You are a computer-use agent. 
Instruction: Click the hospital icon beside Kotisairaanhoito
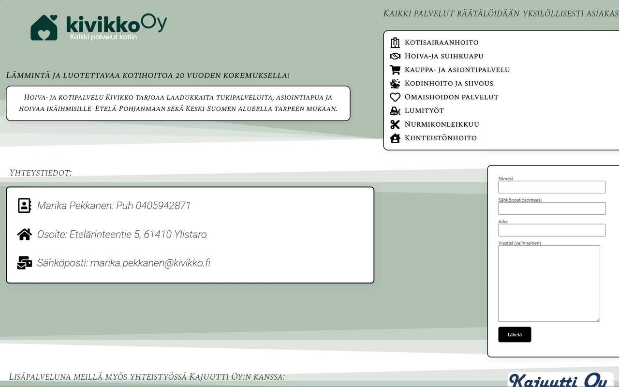click(395, 43)
